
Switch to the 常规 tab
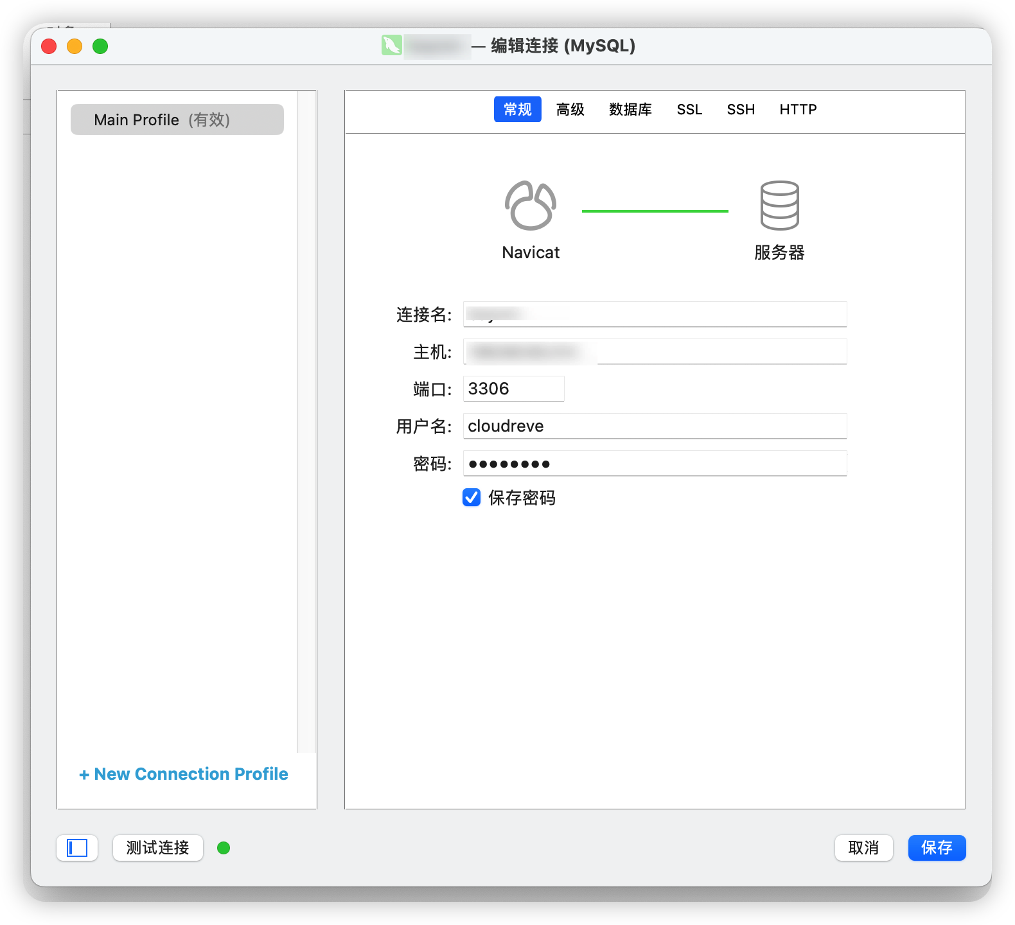click(518, 109)
